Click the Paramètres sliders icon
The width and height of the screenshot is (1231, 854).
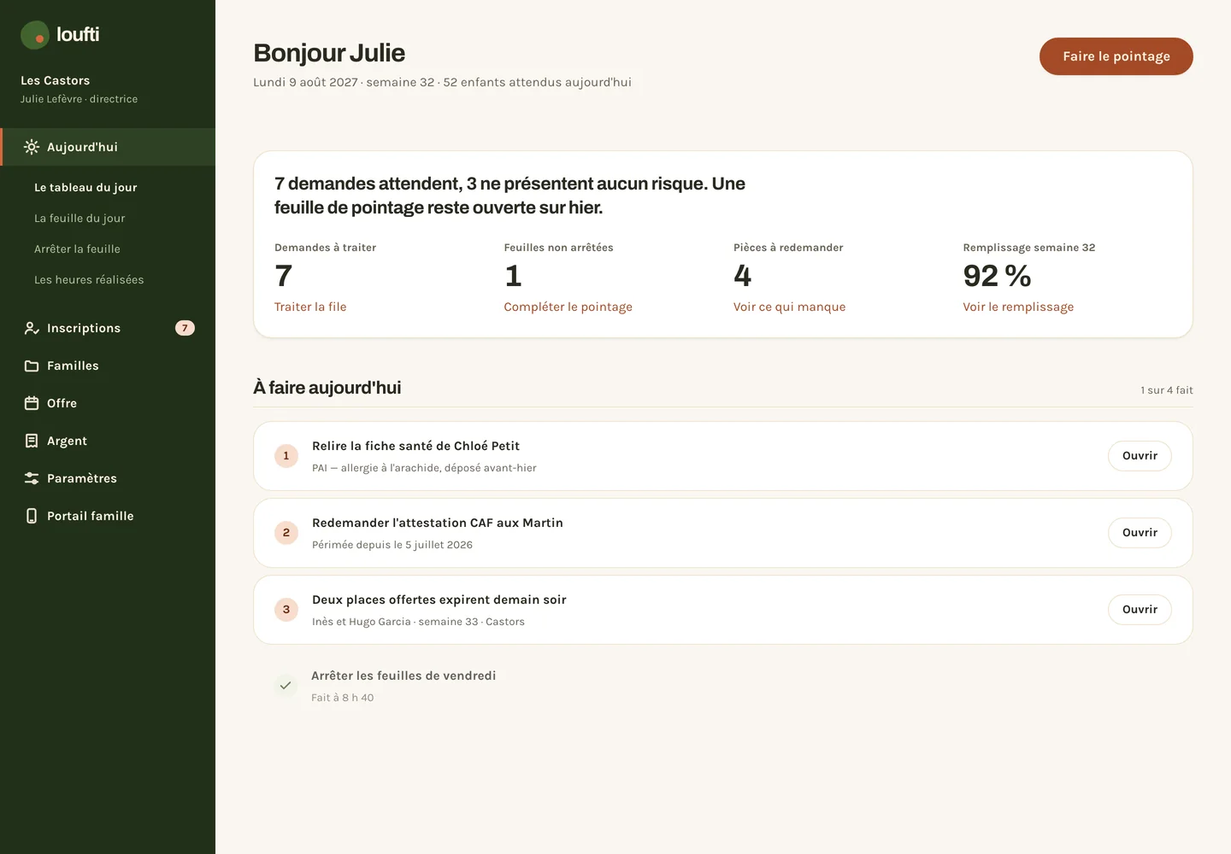click(32, 478)
